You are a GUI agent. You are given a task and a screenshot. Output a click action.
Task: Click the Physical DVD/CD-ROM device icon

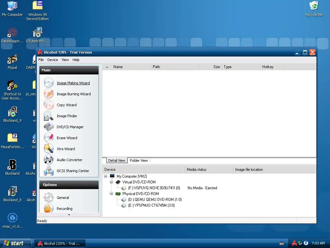118,194
